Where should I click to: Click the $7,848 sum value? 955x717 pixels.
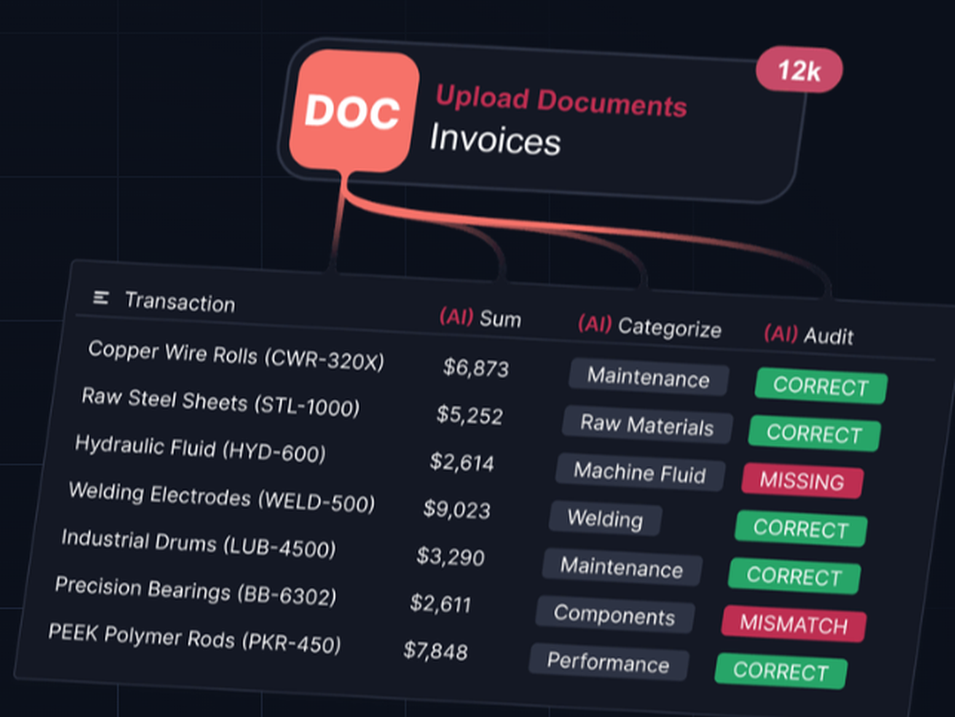click(x=435, y=651)
